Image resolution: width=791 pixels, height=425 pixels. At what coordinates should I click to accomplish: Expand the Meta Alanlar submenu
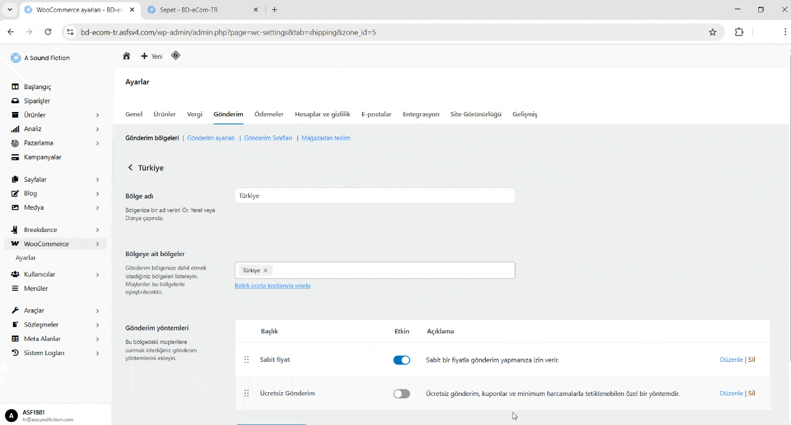point(98,338)
